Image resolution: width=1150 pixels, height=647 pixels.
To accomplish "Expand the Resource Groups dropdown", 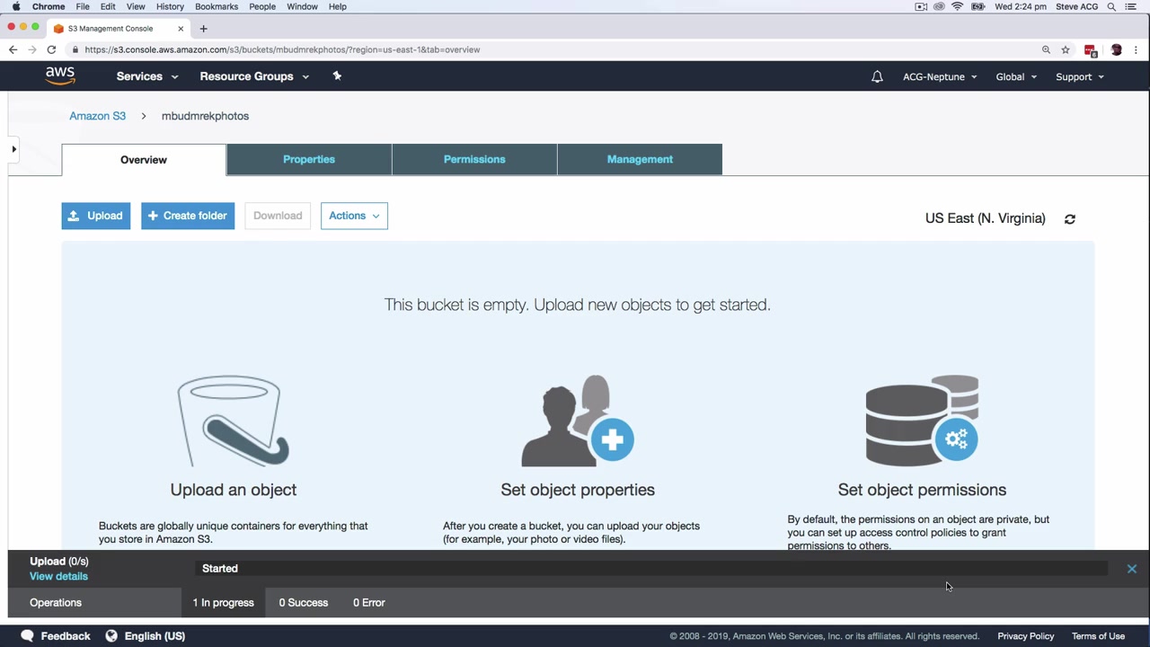I will [x=254, y=76].
